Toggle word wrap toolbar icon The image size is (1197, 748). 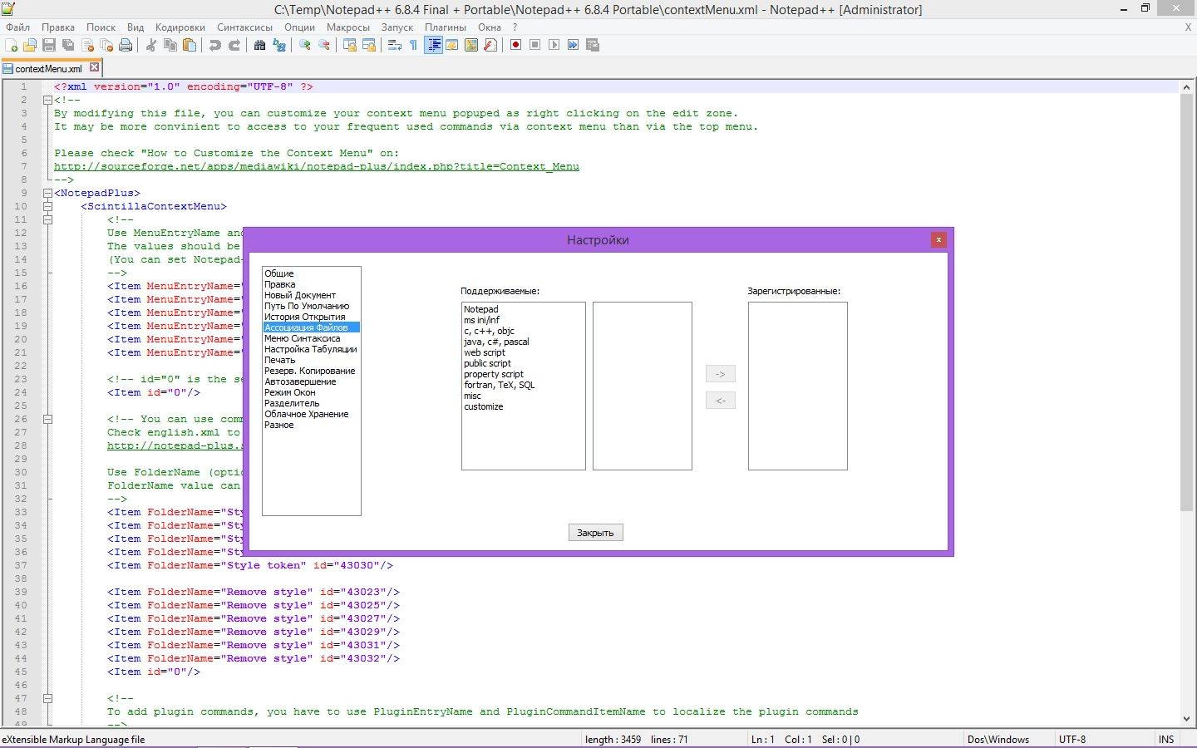pyautogui.click(x=395, y=45)
